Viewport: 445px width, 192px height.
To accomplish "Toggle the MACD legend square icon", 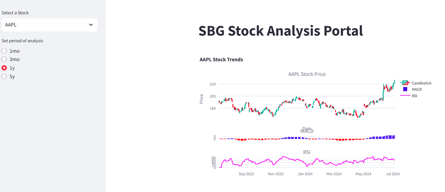I will [x=405, y=89].
